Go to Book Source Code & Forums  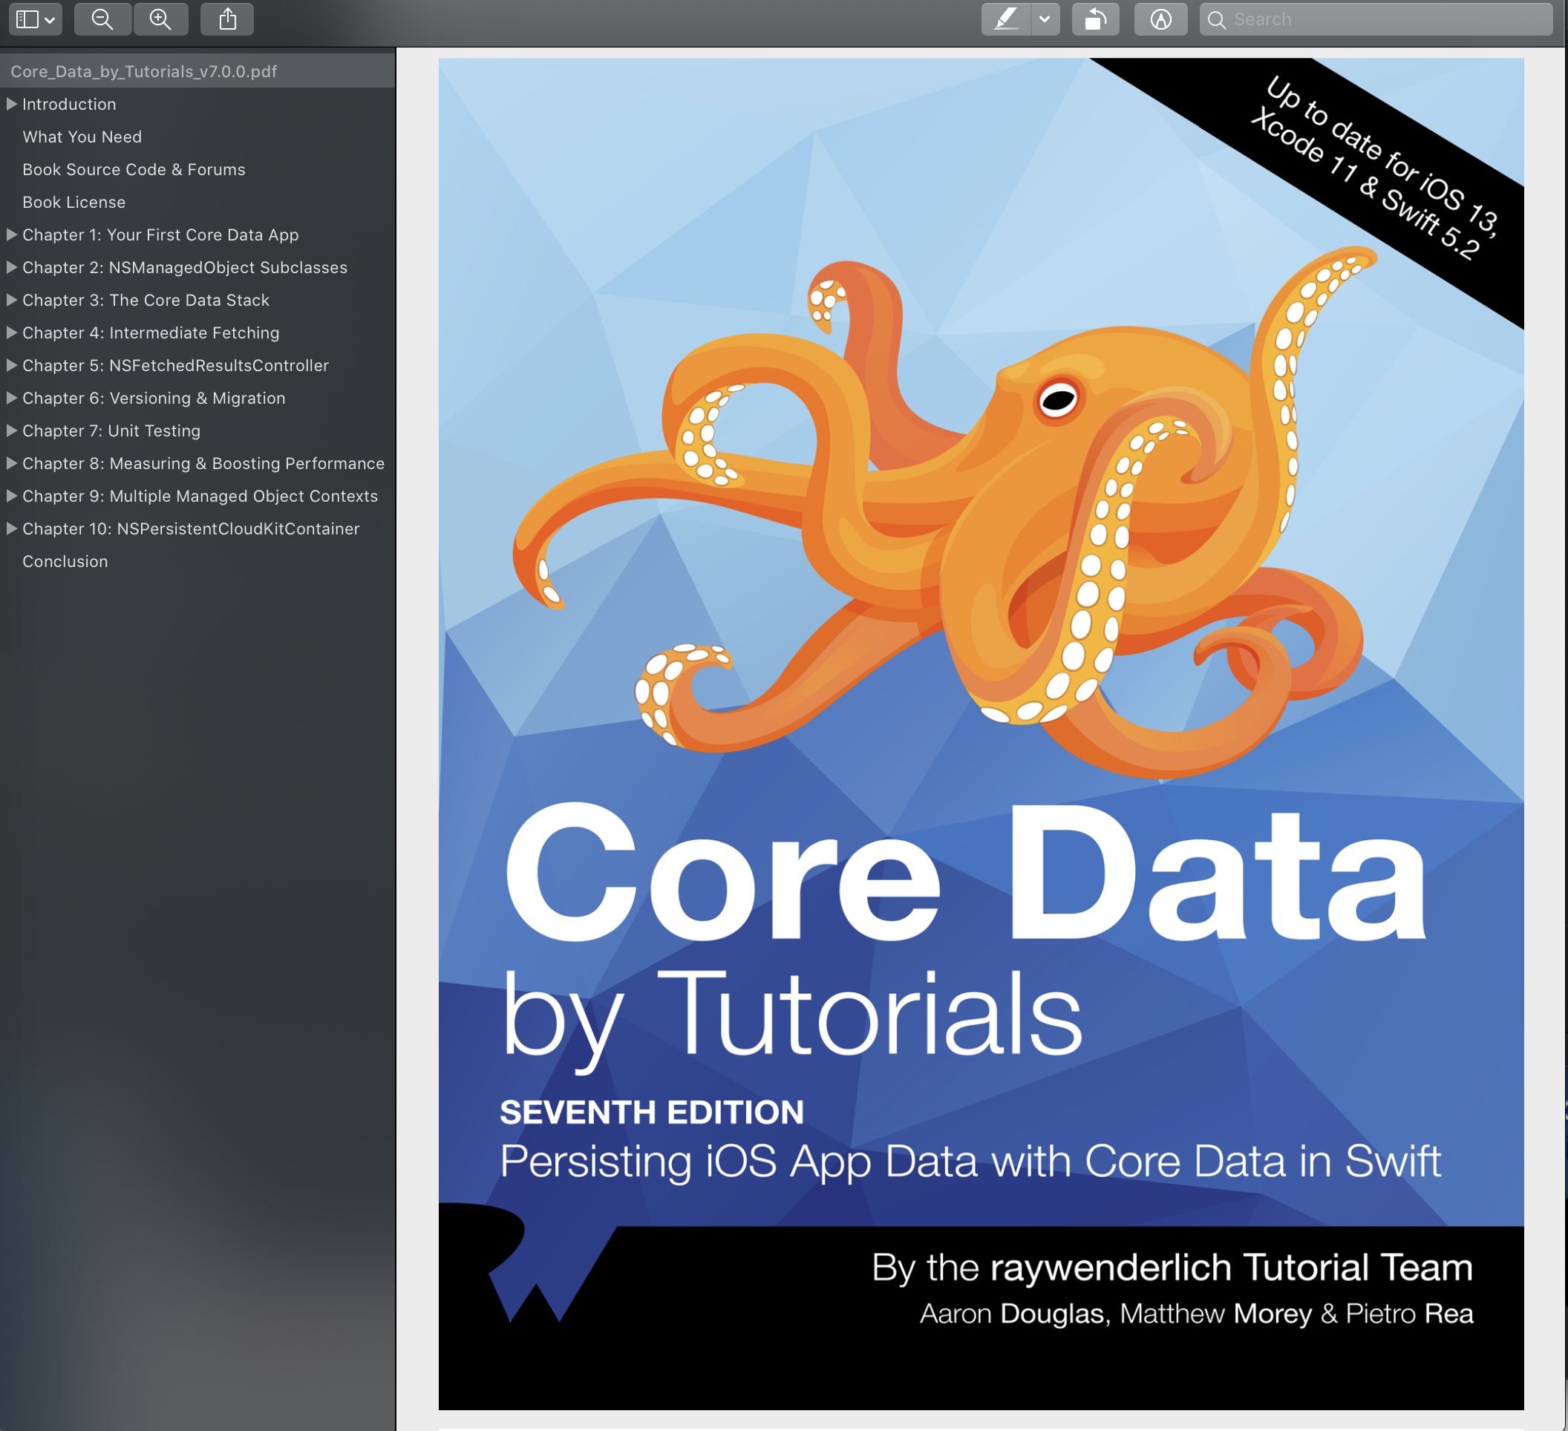[134, 169]
